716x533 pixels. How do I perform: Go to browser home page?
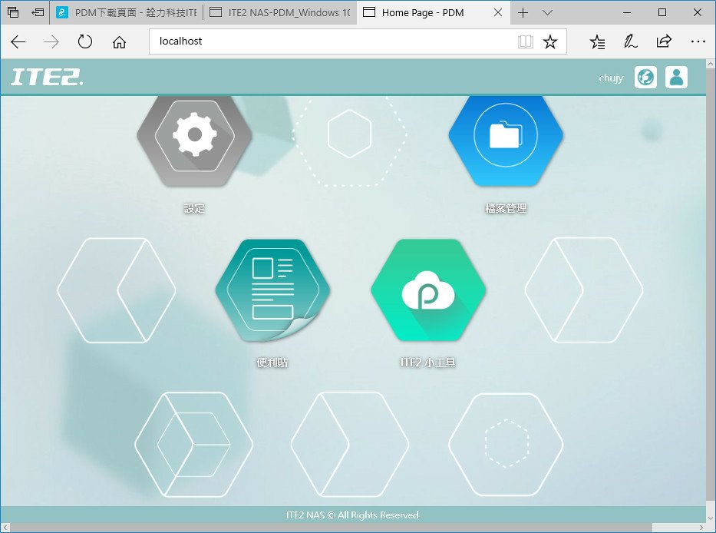(119, 42)
